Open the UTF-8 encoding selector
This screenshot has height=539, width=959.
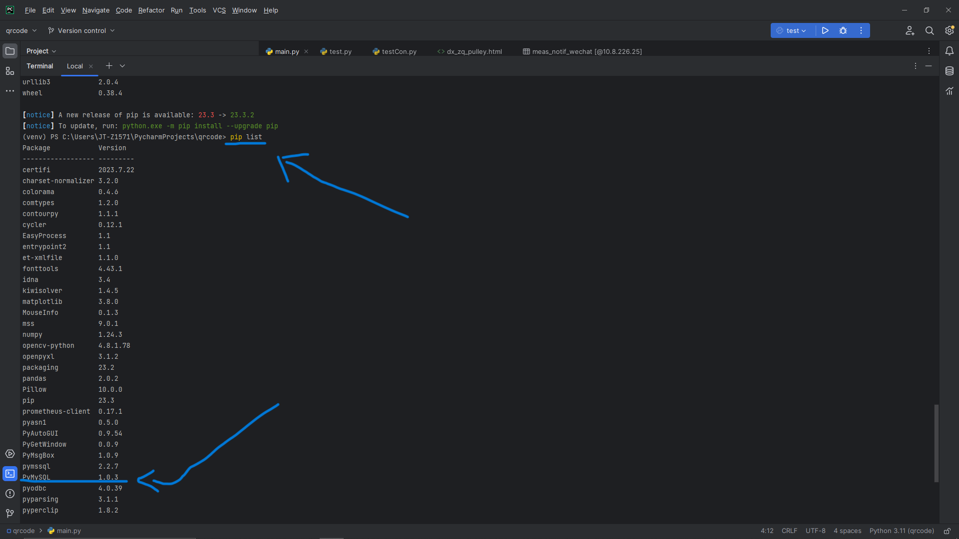pyautogui.click(x=815, y=531)
